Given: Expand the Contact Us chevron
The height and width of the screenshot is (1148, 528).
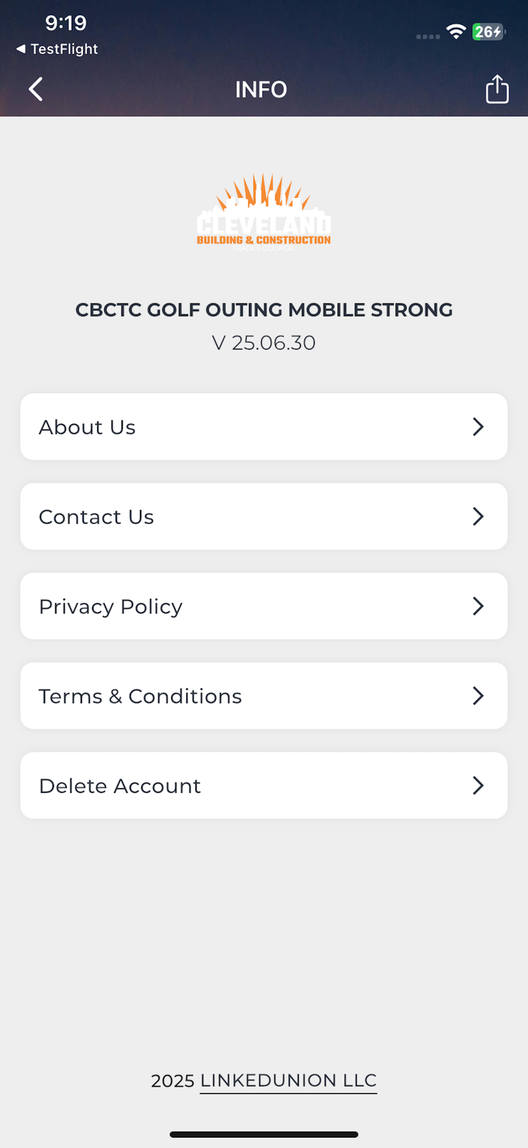Looking at the screenshot, I should pyautogui.click(x=478, y=516).
